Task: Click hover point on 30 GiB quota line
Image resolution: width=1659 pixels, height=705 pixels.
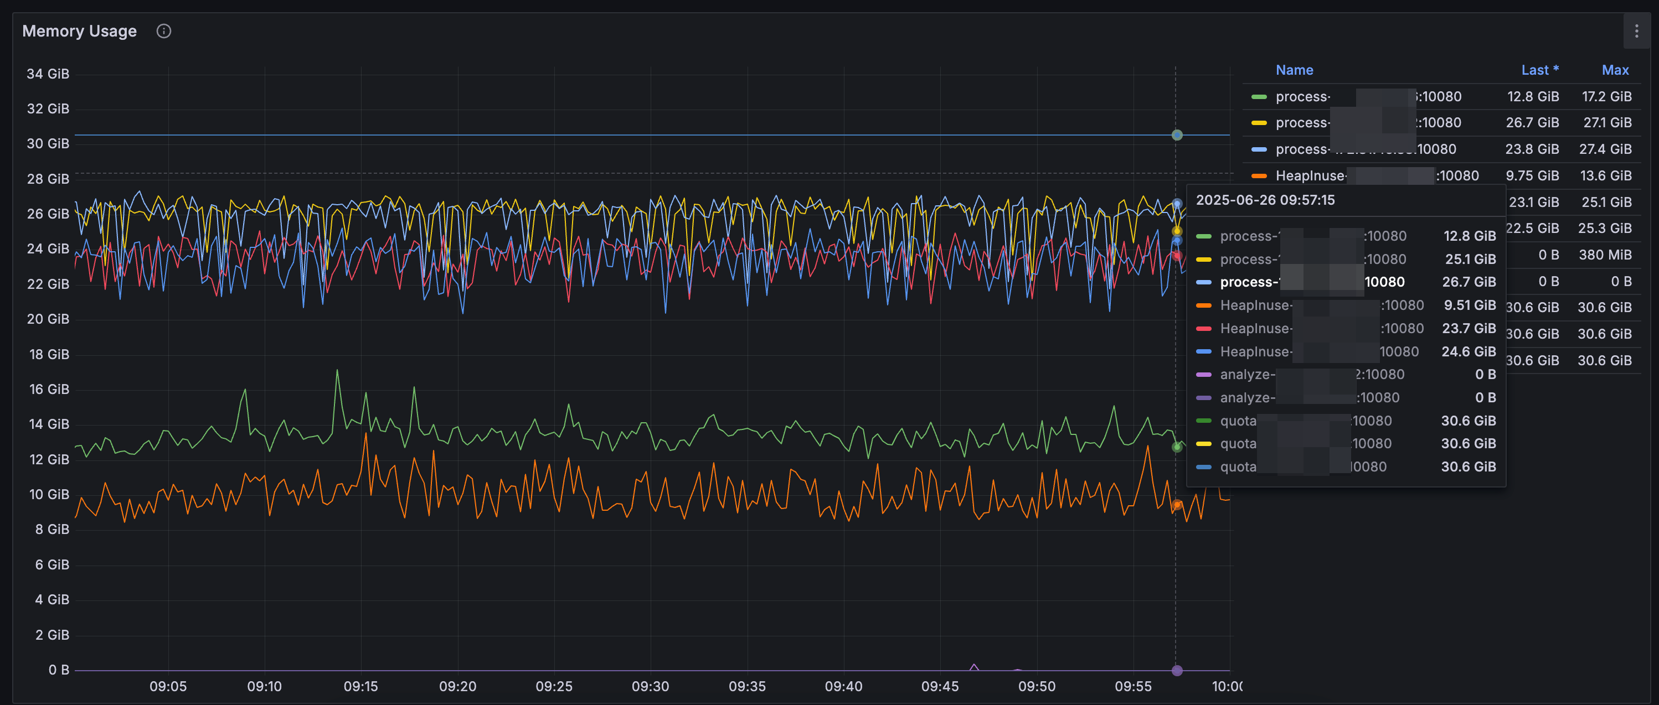Action: [x=1177, y=135]
